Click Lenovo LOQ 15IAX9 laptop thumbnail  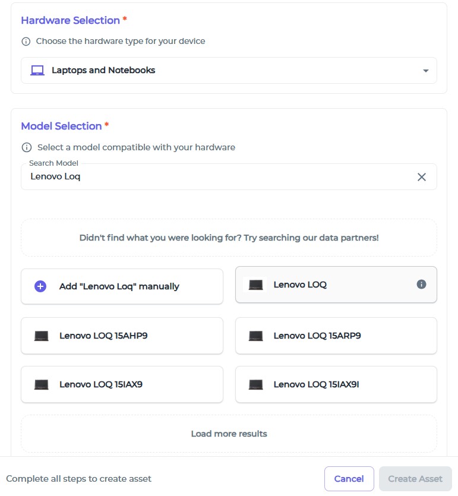[x=42, y=384]
